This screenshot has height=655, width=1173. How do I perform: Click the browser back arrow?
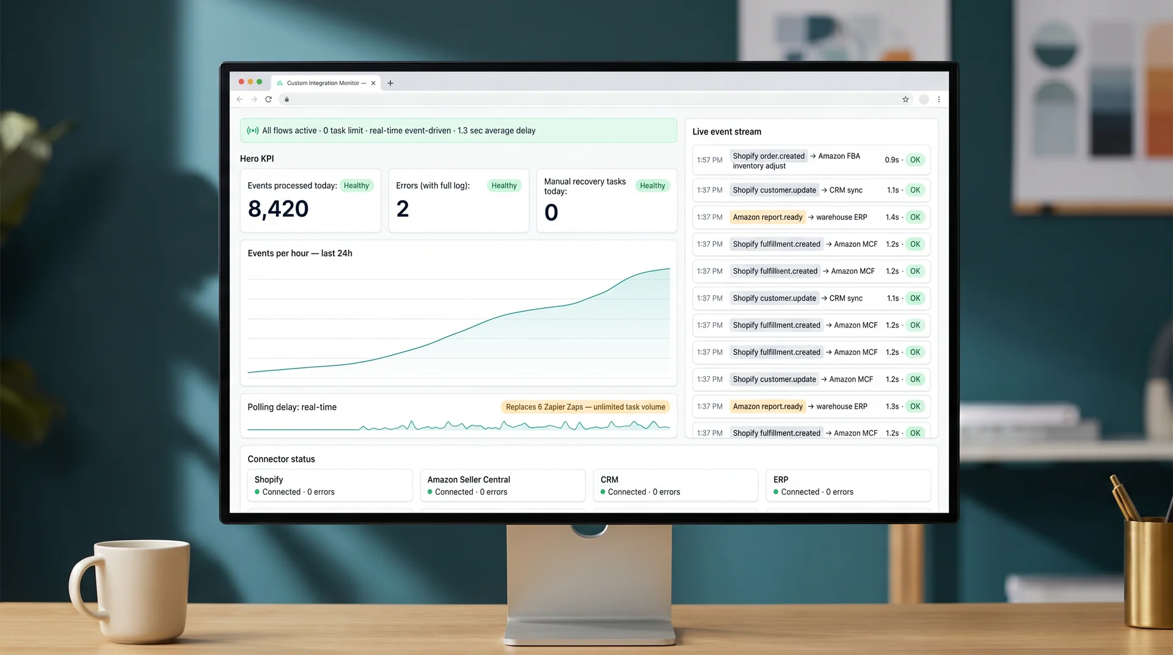[x=239, y=100]
